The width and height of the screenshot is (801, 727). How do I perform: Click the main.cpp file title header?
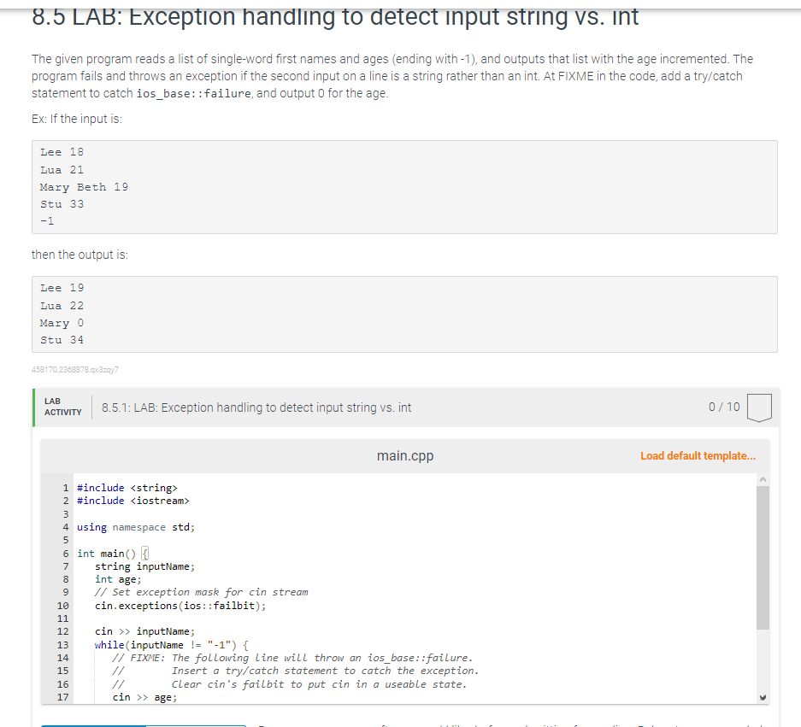[404, 455]
